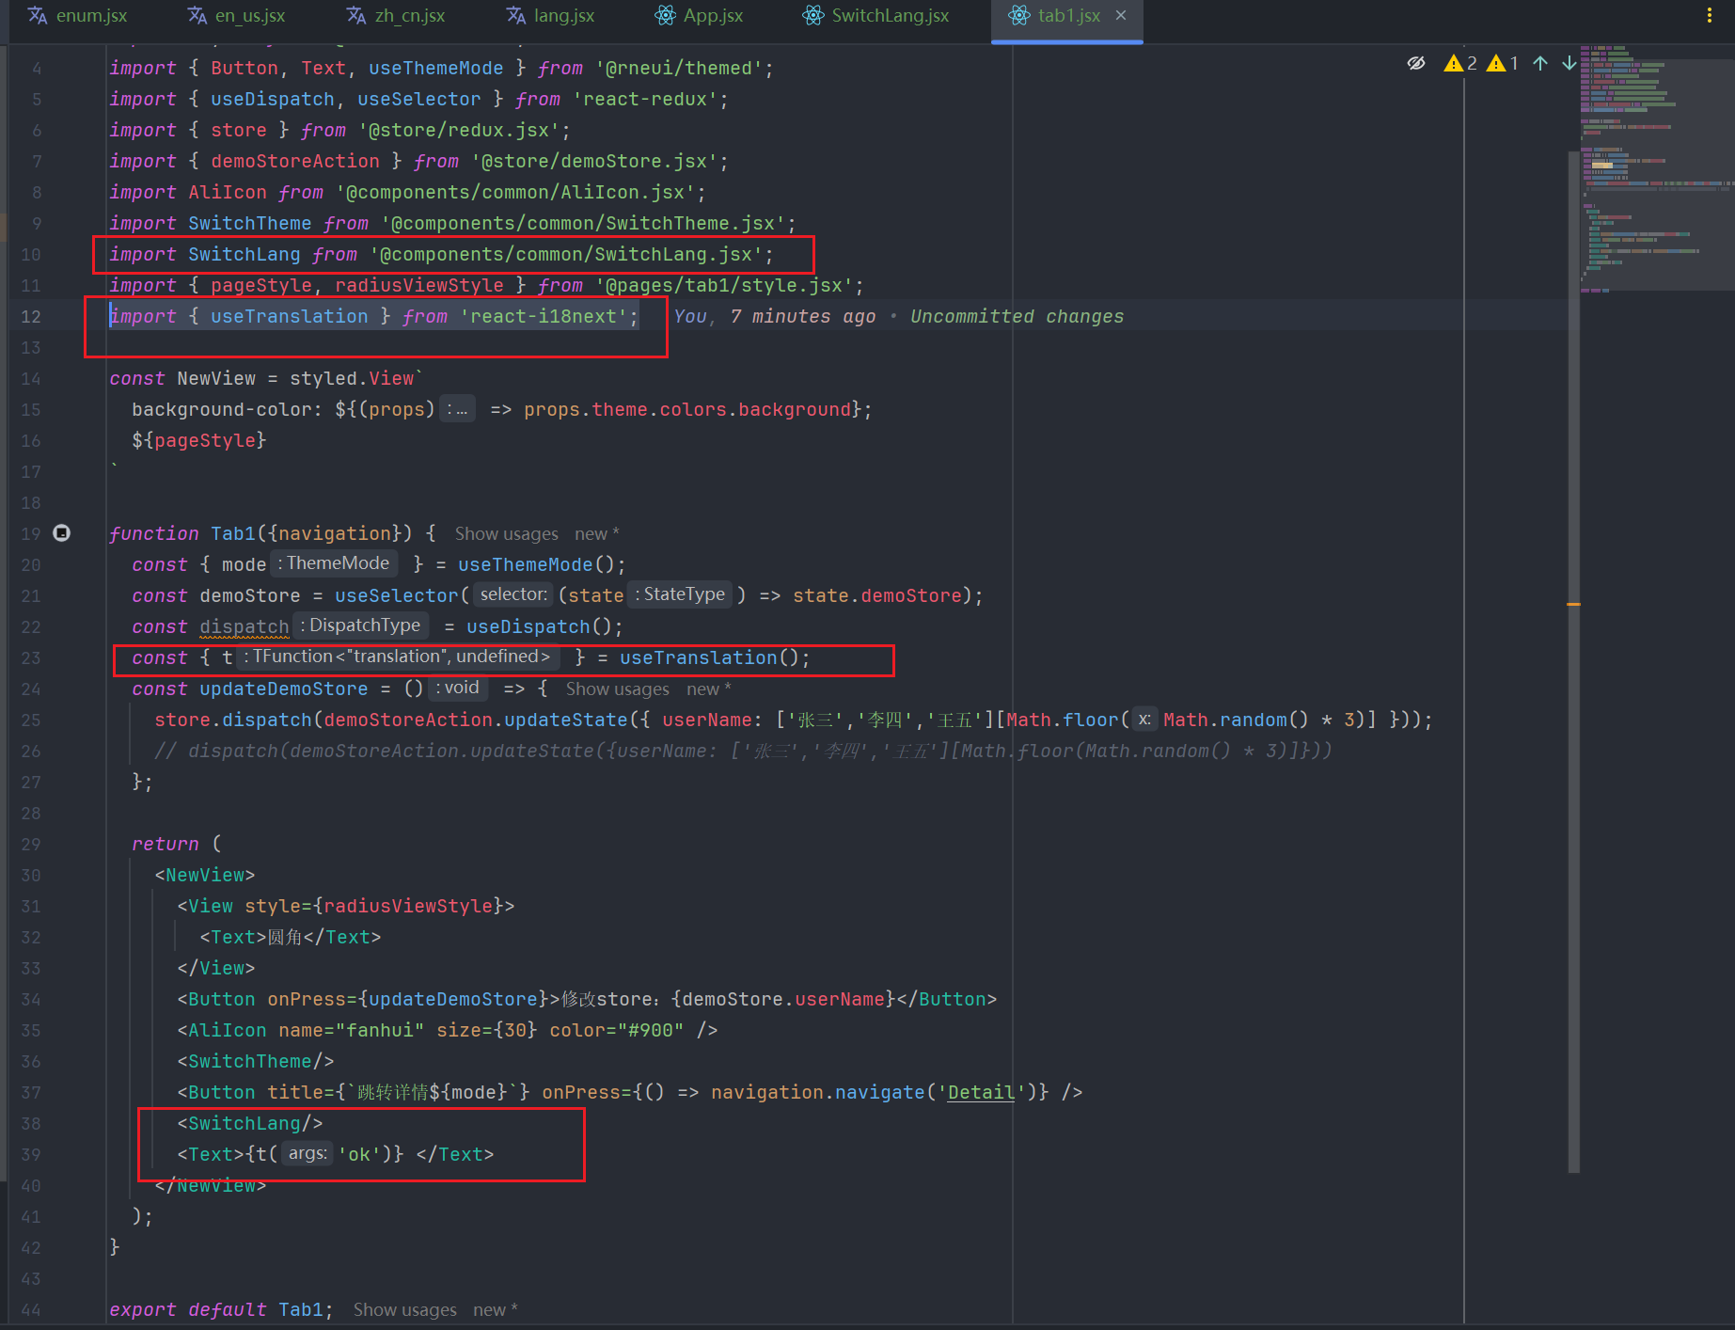Click the orange warning stripe in scrollbar
This screenshot has height=1330, width=1735.
click(1573, 604)
